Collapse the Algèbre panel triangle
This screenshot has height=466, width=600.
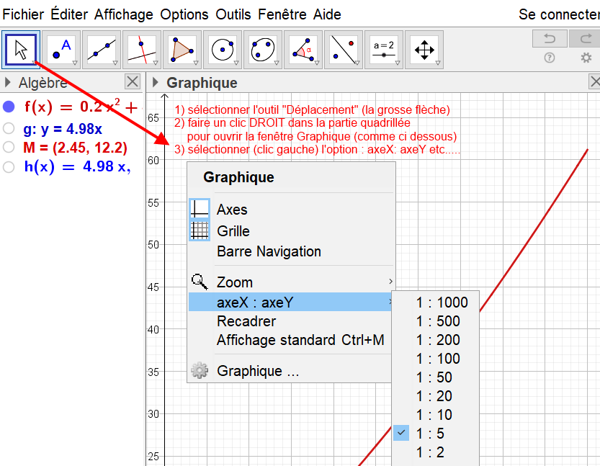pyautogui.click(x=8, y=83)
